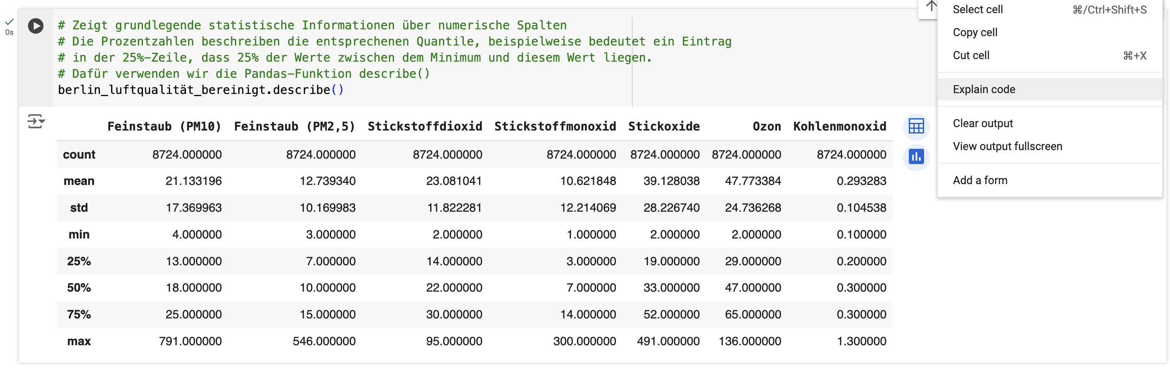Click Explain code menu option

click(x=984, y=89)
